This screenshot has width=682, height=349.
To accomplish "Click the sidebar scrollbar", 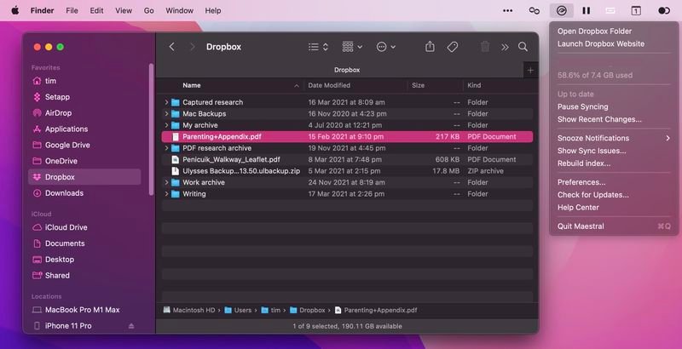I will 151,129.
